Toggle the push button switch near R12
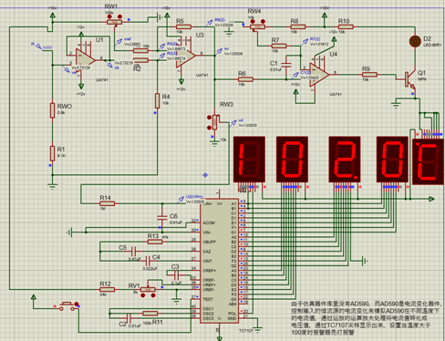Screen dimensions: 445x341 67,306
